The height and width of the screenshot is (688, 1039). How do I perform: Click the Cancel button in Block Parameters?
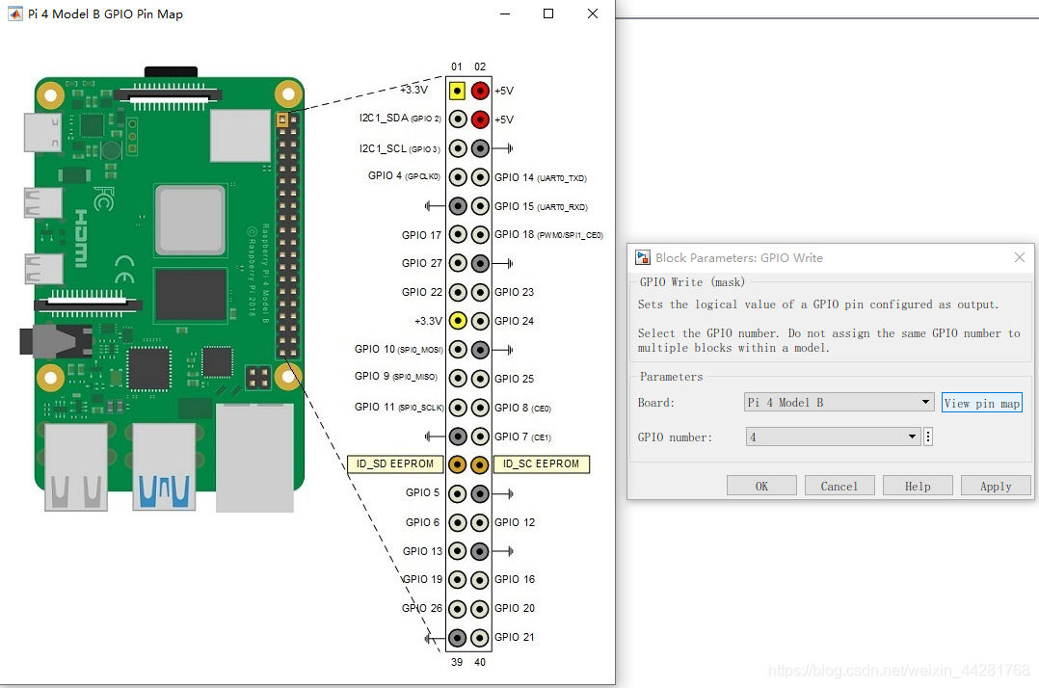click(x=839, y=486)
